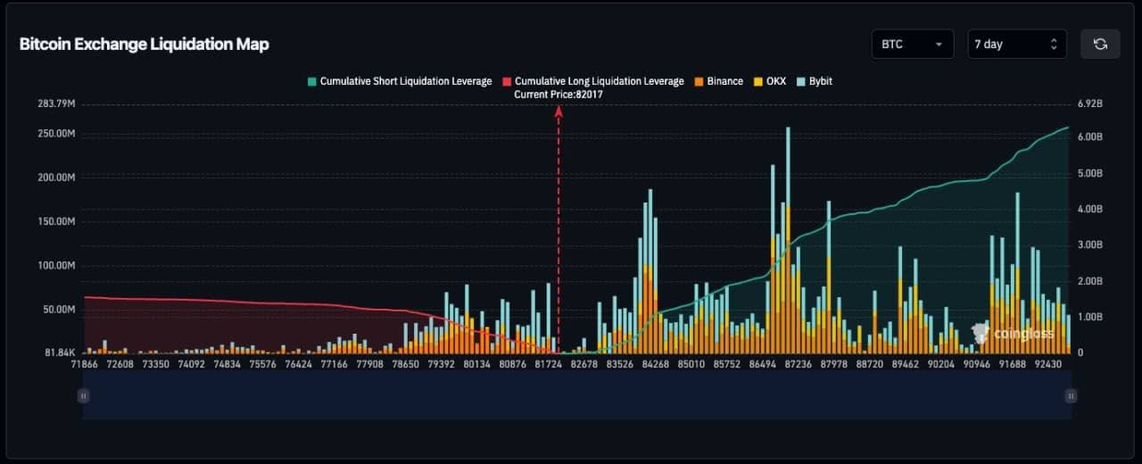This screenshot has height=464, width=1142.
Task: Click the left range slider handle grip
Action: coord(83,395)
